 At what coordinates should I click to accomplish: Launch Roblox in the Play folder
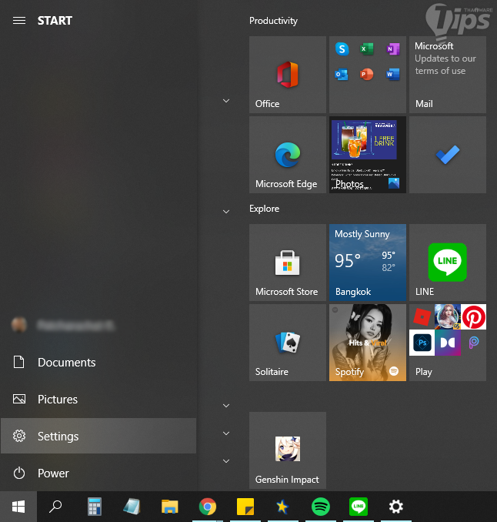[422, 316]
